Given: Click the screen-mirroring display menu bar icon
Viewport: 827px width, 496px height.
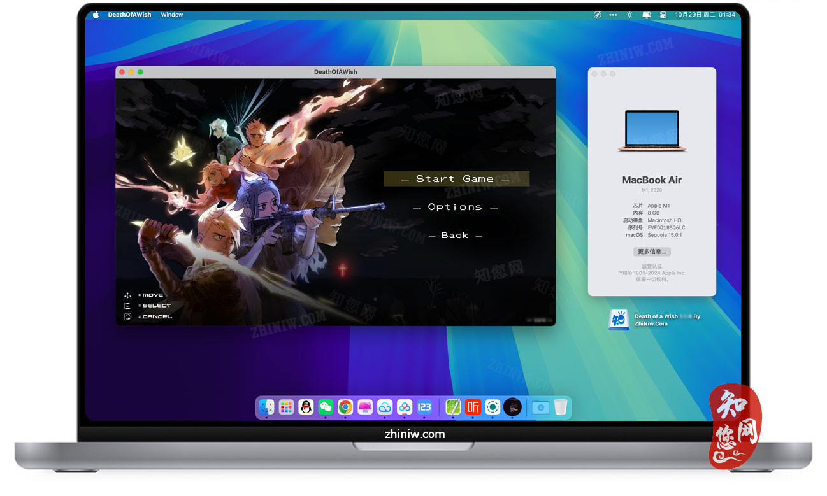Looking at the screenshot, I should point(646,15).
